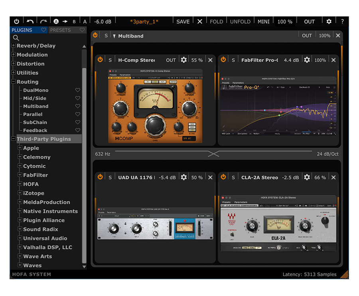Toggle FabFilter Pro-Q power button
Screen dimensions: 359x296
tap(223, 60)
